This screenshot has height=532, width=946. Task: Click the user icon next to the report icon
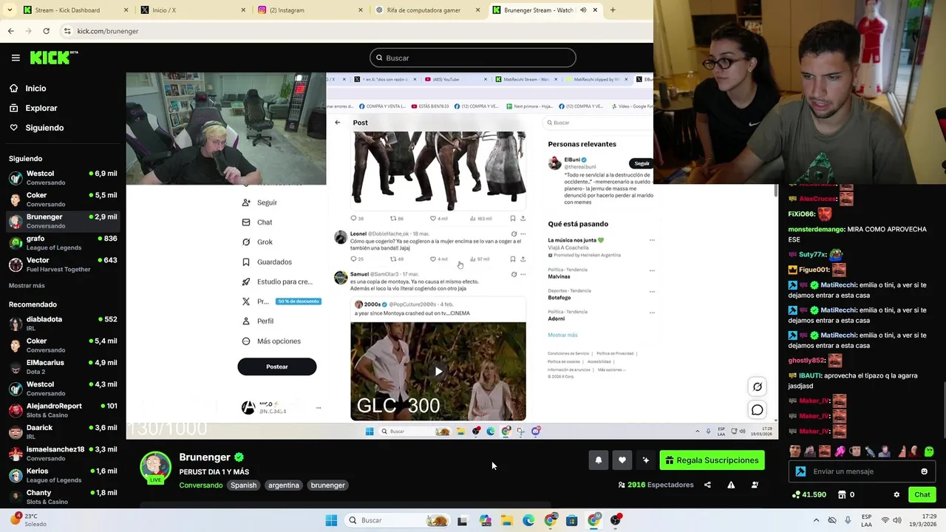755,485
